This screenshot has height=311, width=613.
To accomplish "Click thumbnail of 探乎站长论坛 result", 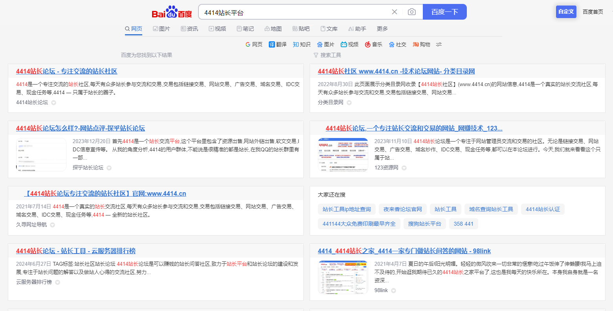I will pos(41,155).
